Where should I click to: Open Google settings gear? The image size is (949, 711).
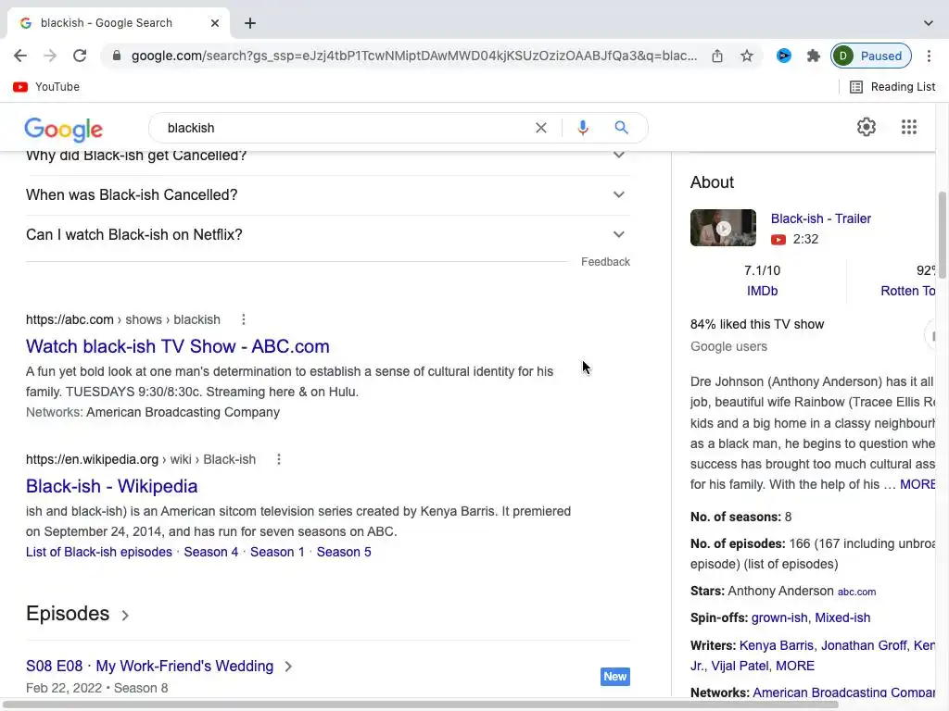pyautogui.click(x=867, y=127)
